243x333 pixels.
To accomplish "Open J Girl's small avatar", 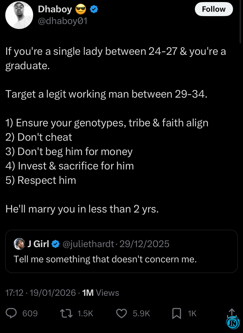I will click(x=19, y=244).
